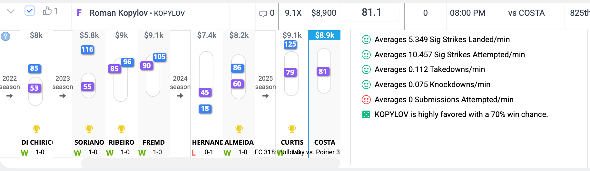Click the 116 score badge for SORIANO

point(87,50)
